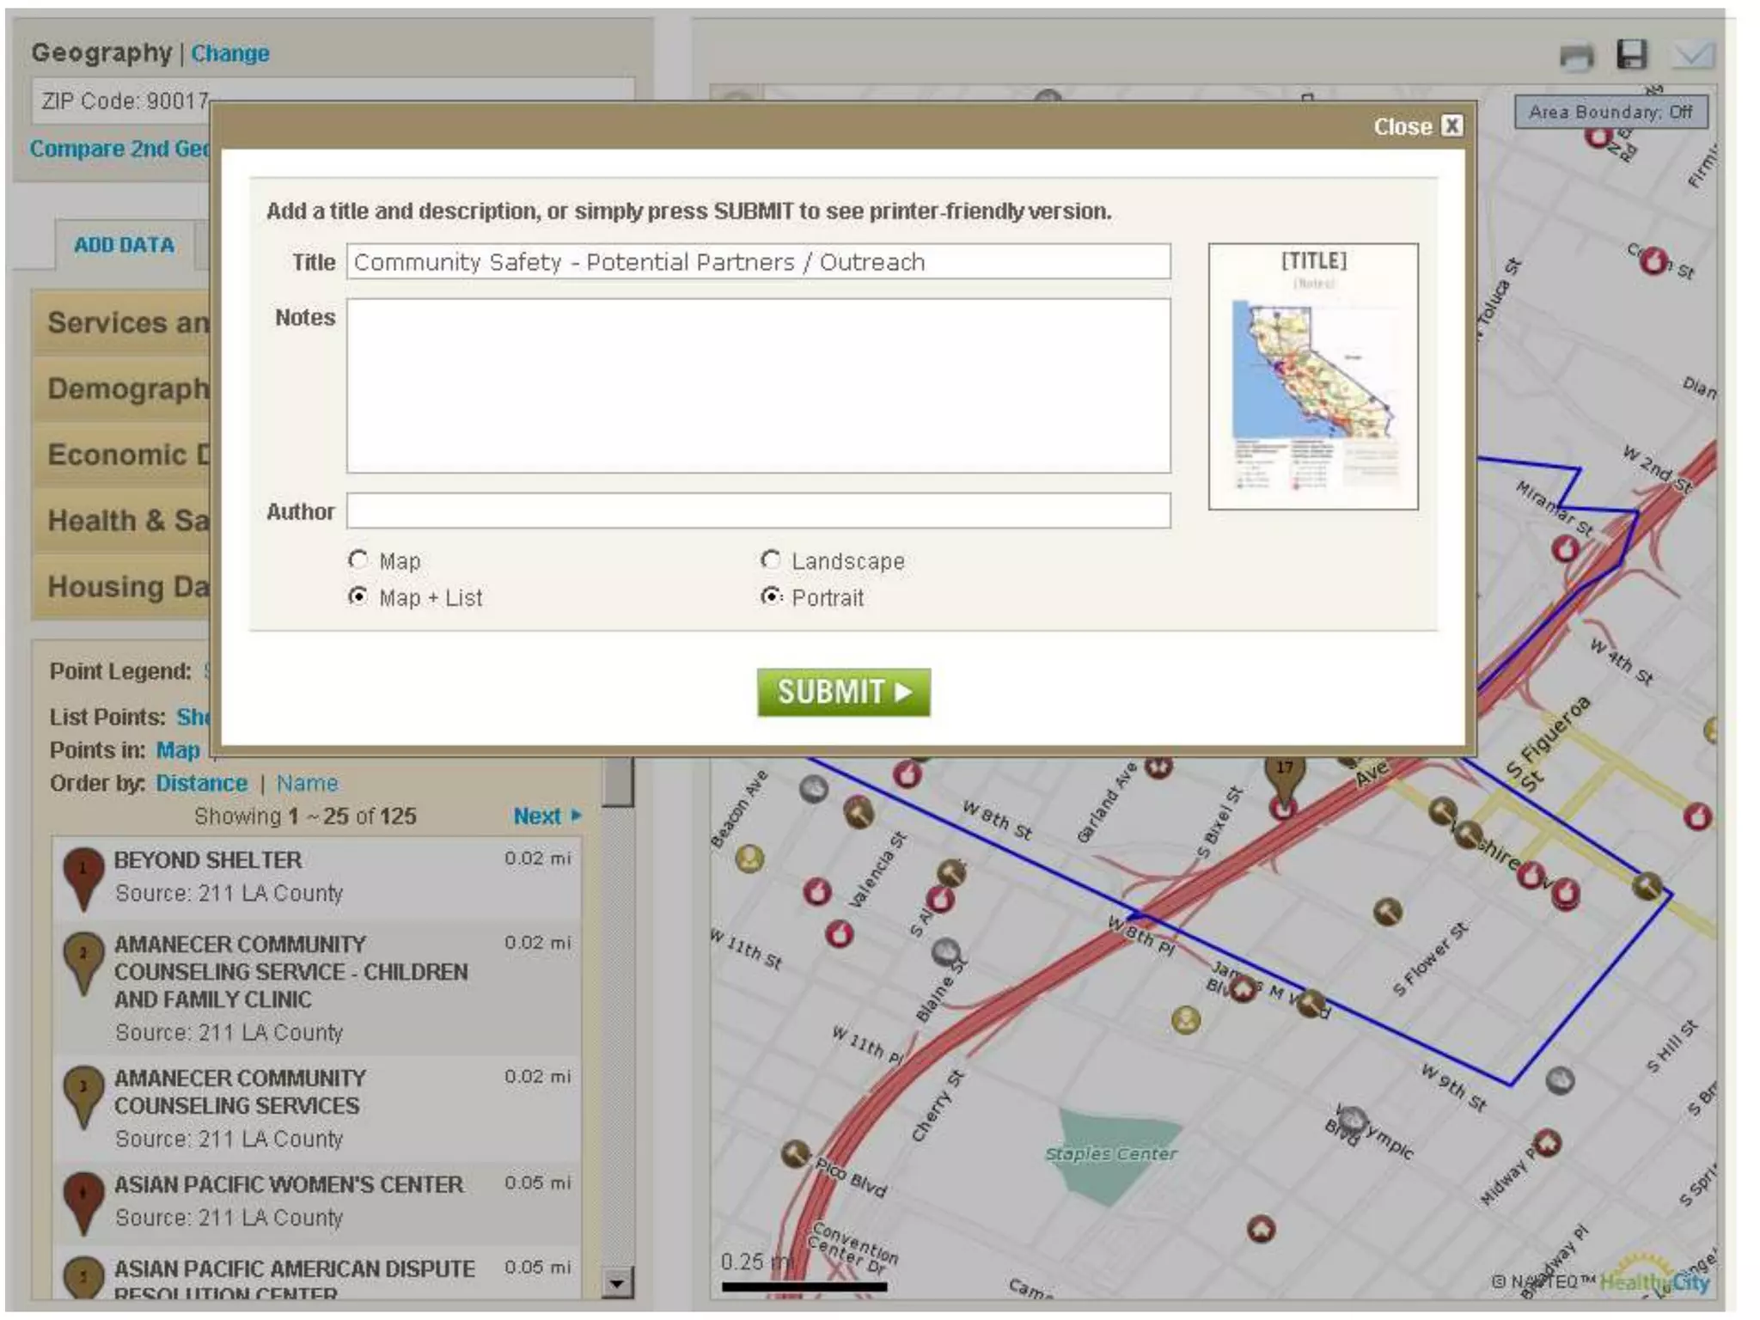The image size is (1760, 1320).
Task: Click the Change geography link
Action: pyautogui.click(x=230, y=53)
